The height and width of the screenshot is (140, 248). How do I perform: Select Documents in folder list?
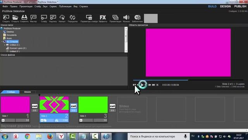coord(11,35)
